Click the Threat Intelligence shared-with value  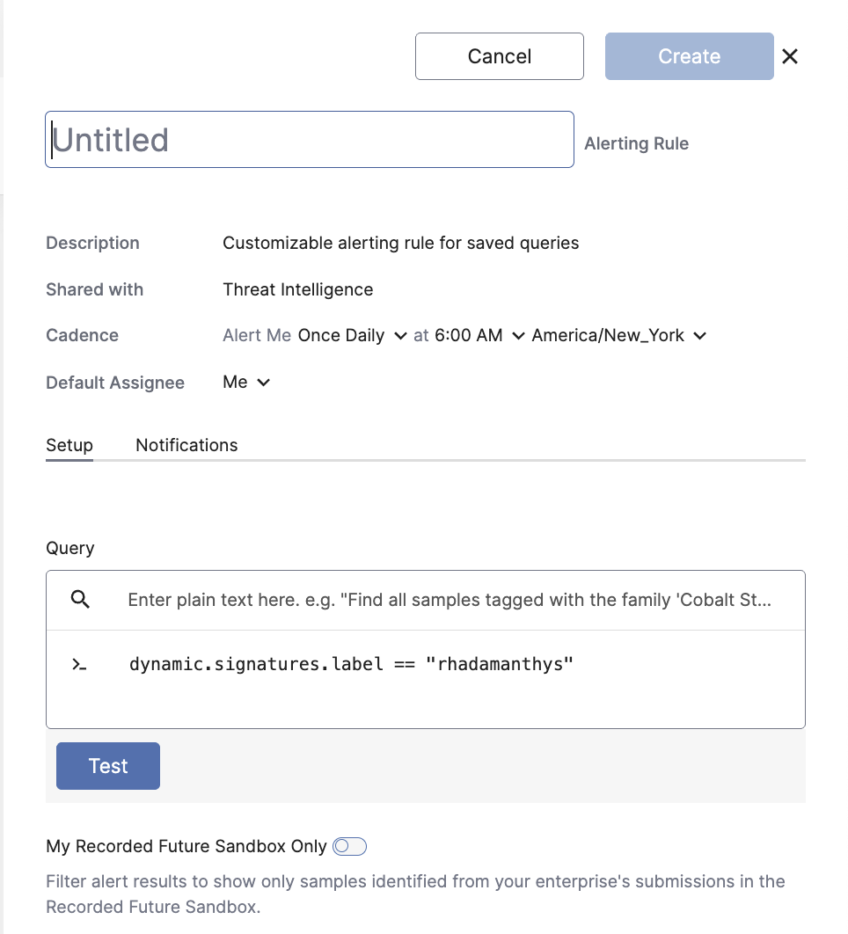coord(297,289)
